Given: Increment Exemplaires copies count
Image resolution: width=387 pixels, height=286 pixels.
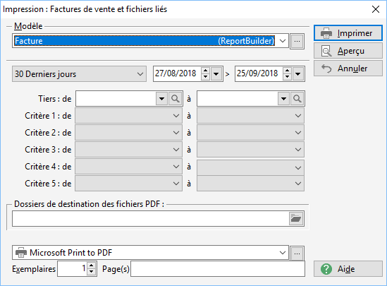Looking at the screenshot, I should pos(92,266).
